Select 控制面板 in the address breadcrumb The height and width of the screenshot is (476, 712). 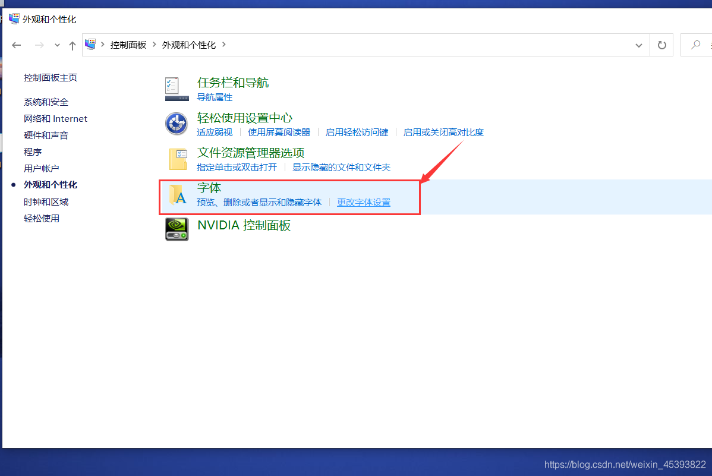point(128,45)
